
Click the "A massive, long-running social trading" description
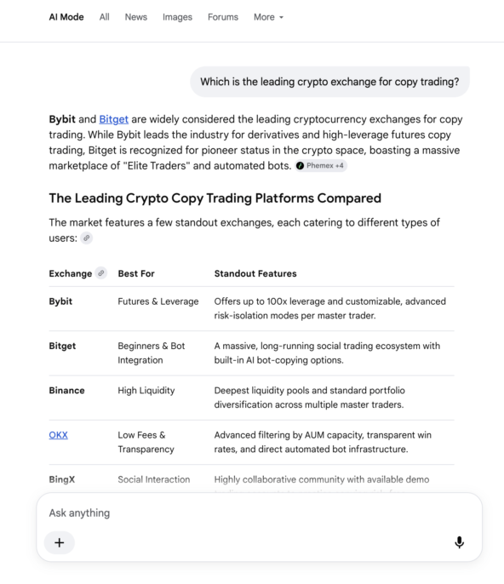[x=327, y=352]
